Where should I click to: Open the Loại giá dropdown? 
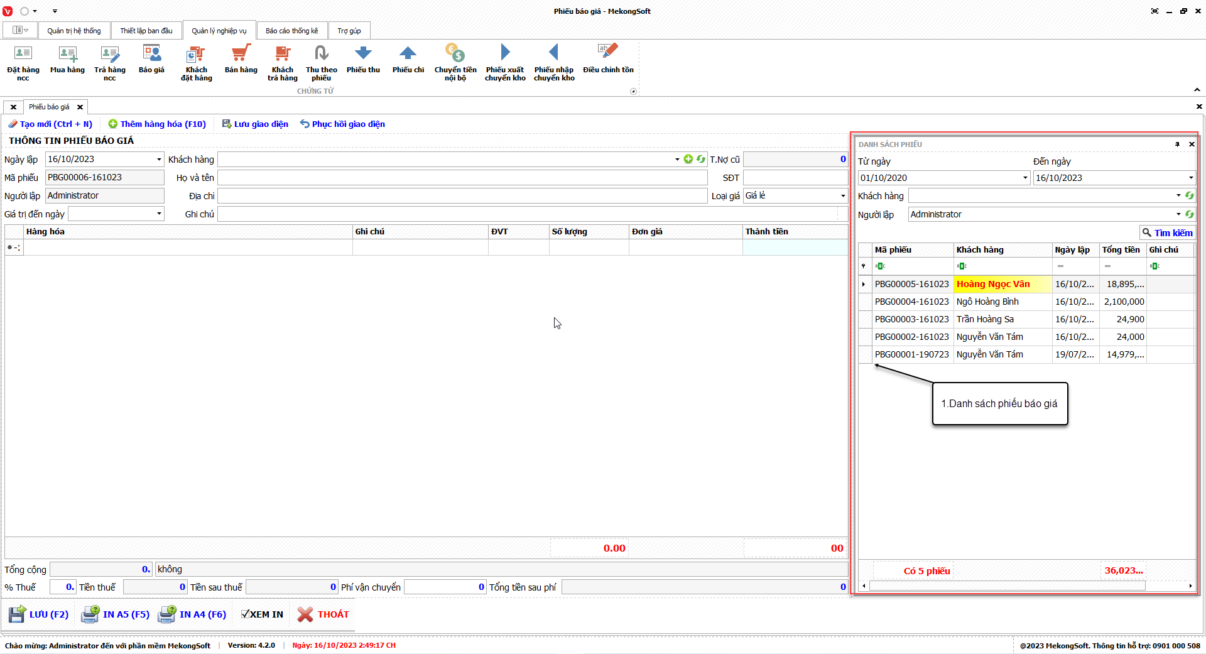pos(842,196)
